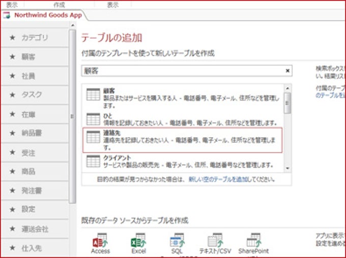The width and height of the screenshot is (346, 258).
Task: Open the 設定 table in sidebar
Action: (x=35, y=209)
